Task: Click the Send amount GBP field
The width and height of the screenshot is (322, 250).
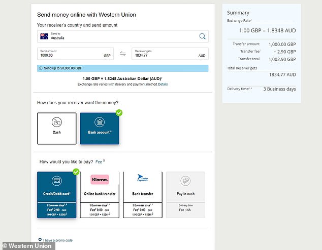Action: coord(75,54)
